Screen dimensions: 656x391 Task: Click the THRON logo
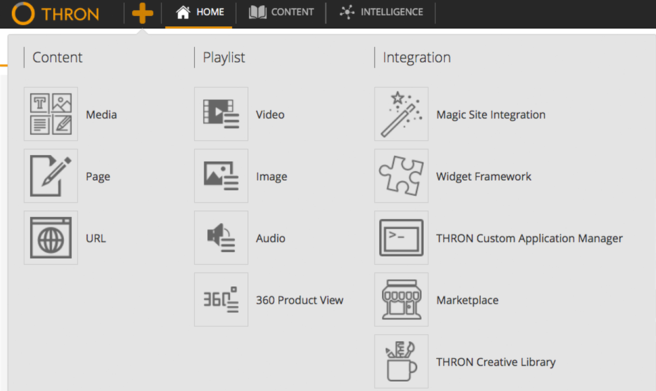56,13
